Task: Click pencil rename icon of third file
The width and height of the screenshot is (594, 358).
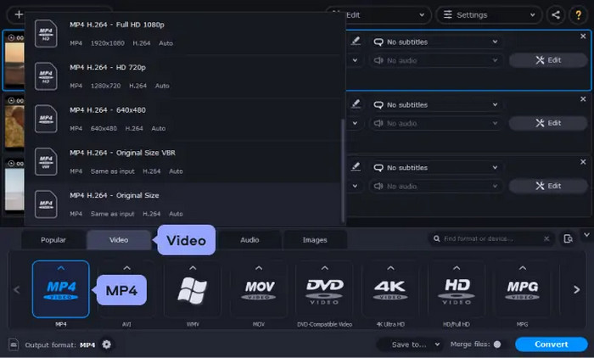Action: click(x=356, y=166)
